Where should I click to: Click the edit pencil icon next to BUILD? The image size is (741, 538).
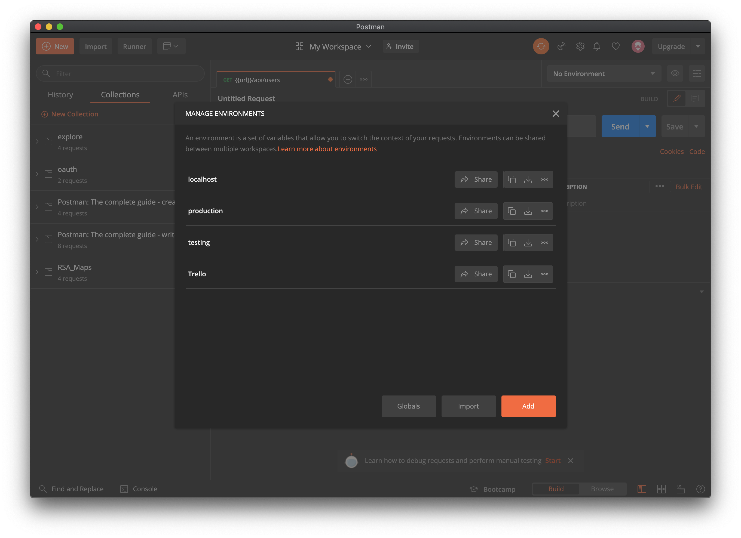coord(677,98)
